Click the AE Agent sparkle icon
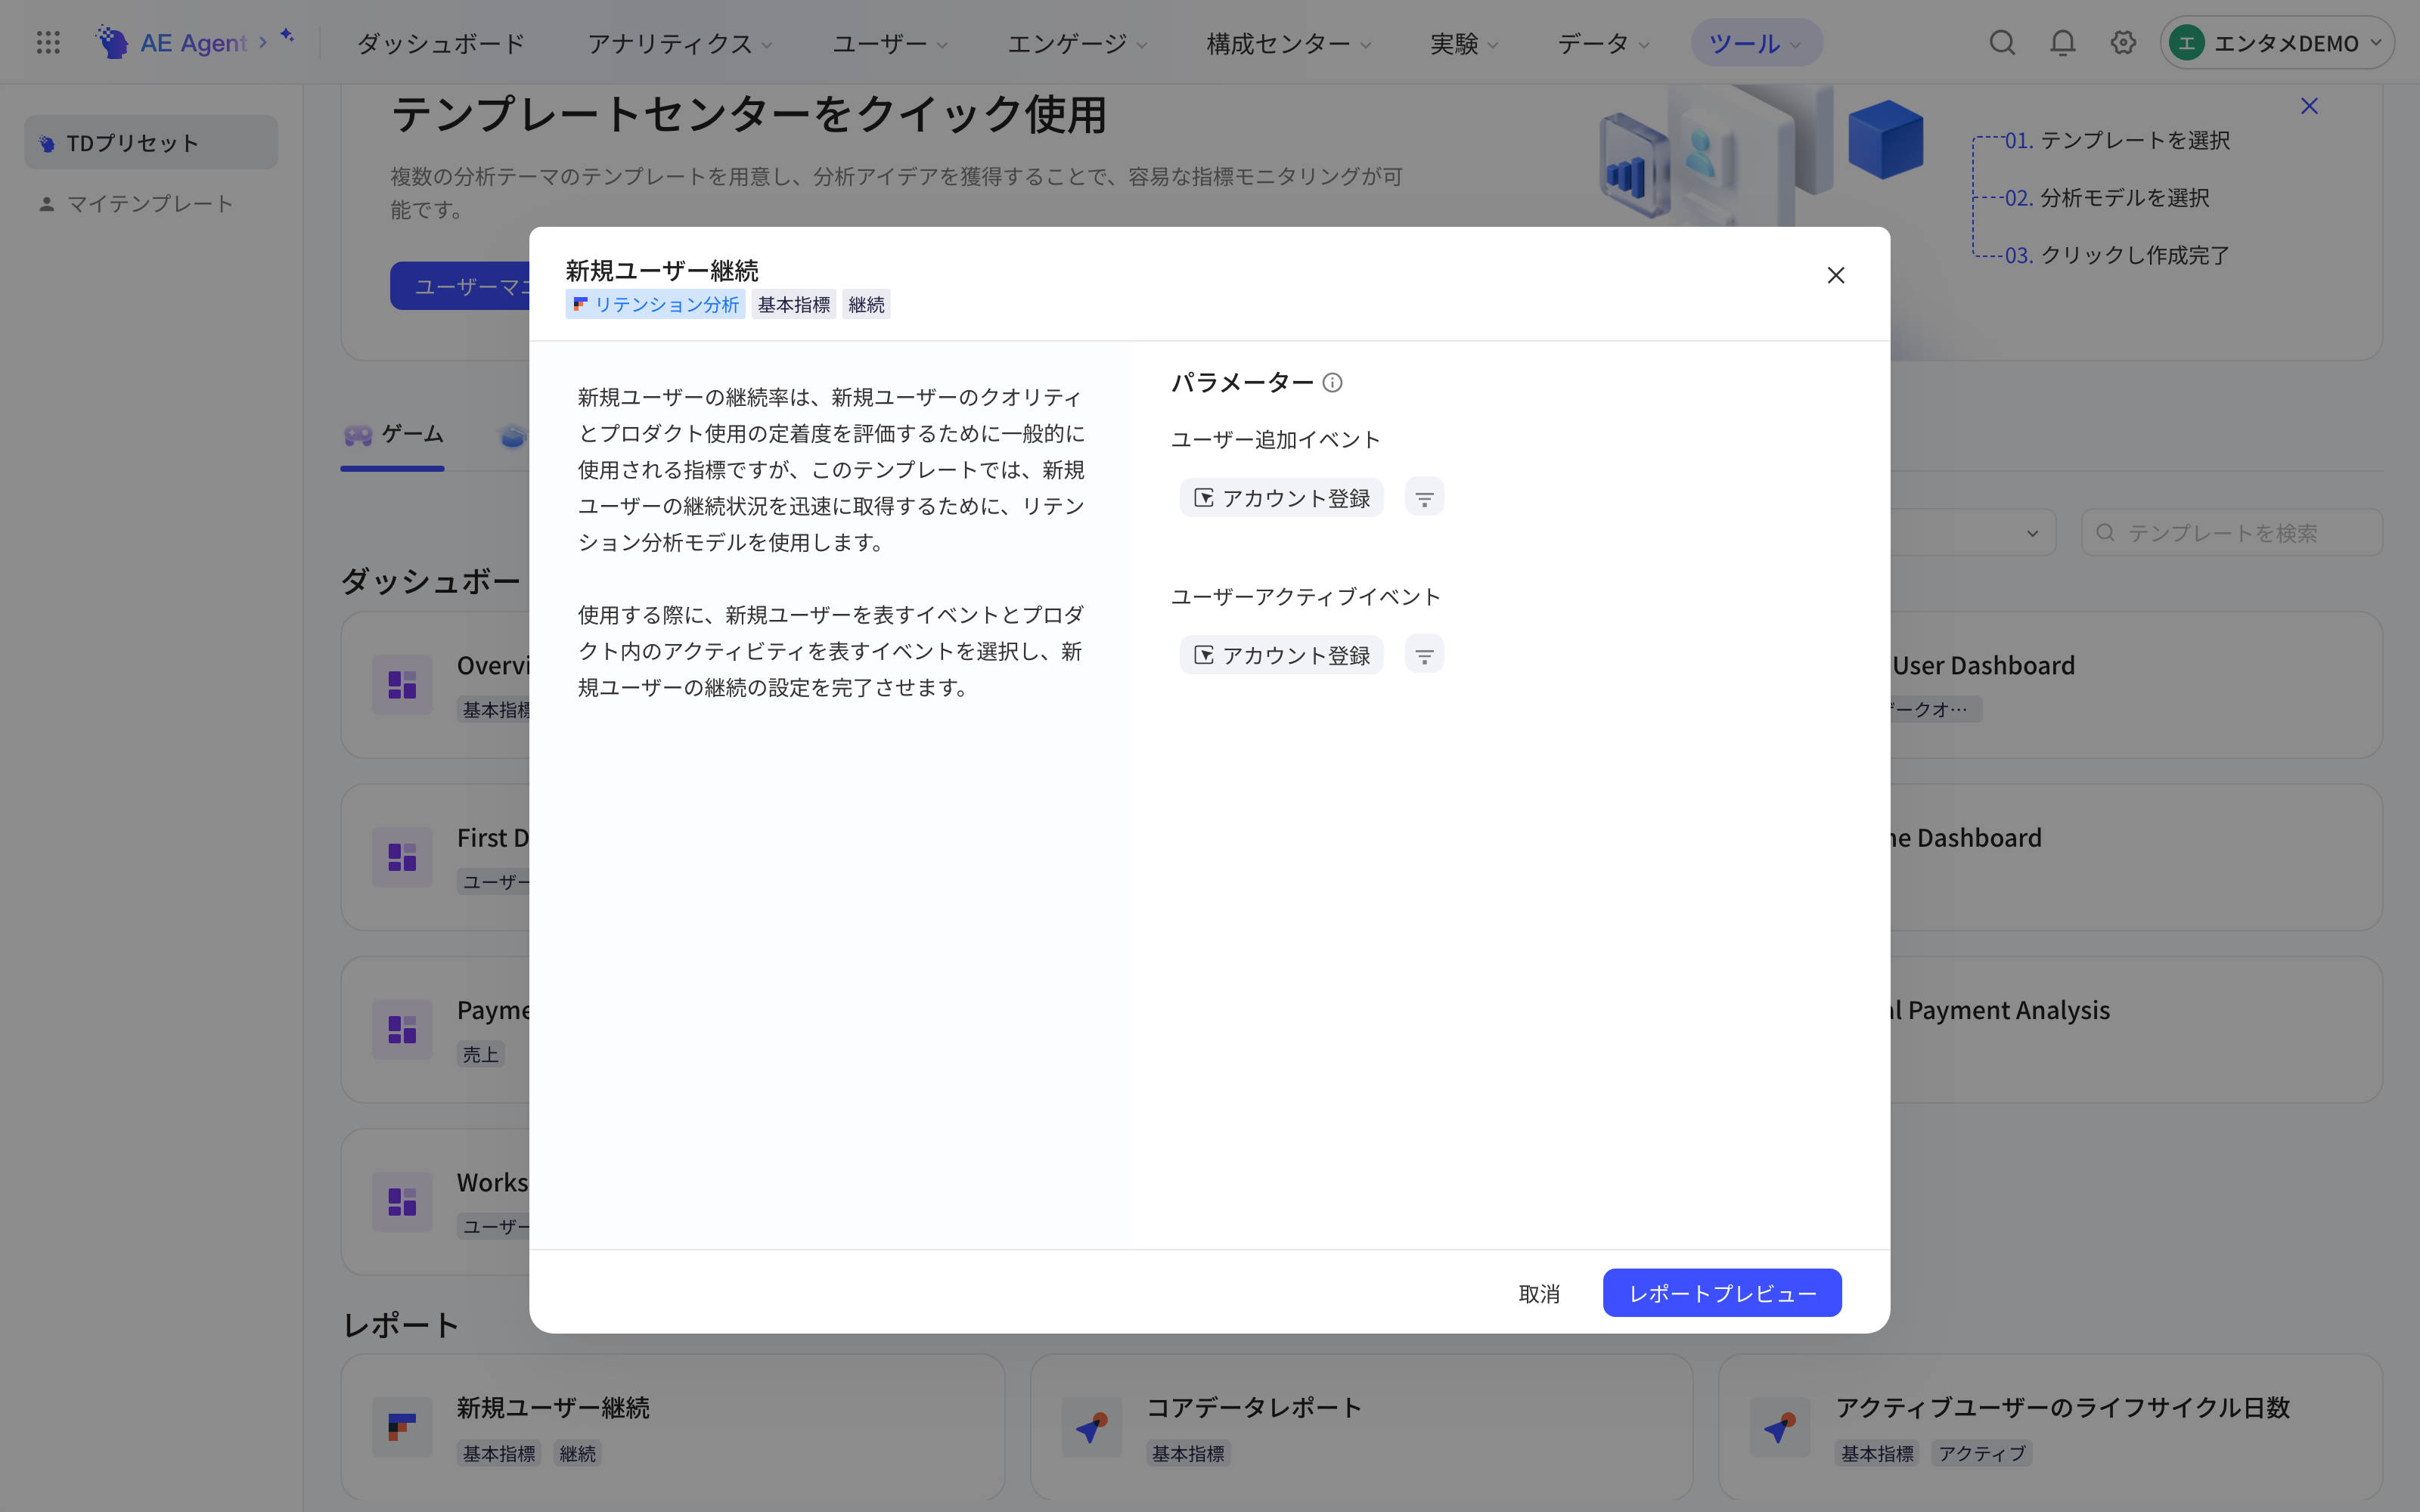 click(x=287, y=36)
